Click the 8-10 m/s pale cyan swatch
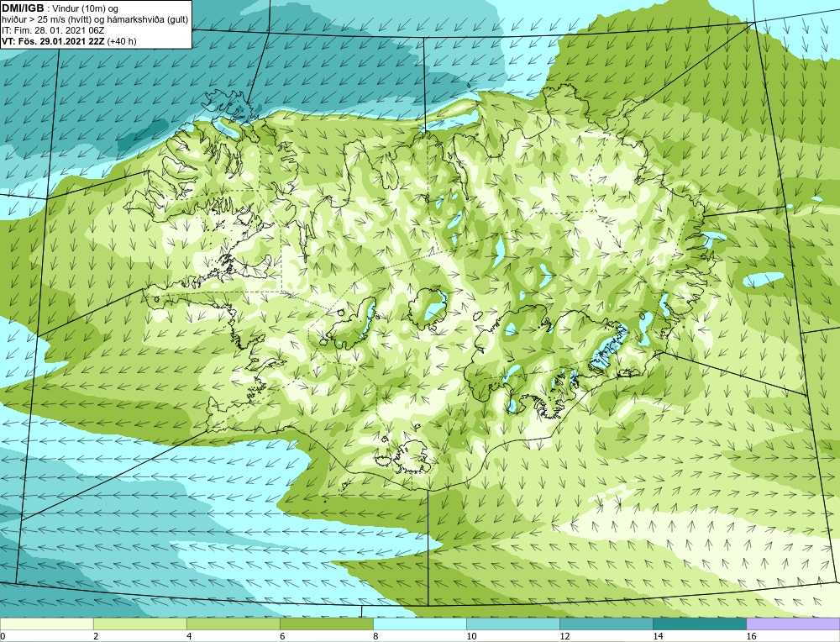Image resolution: width=840 pixels, height=642 pixels. 419,624
